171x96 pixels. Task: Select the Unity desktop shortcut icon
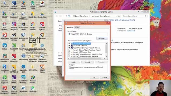point(14,35)
